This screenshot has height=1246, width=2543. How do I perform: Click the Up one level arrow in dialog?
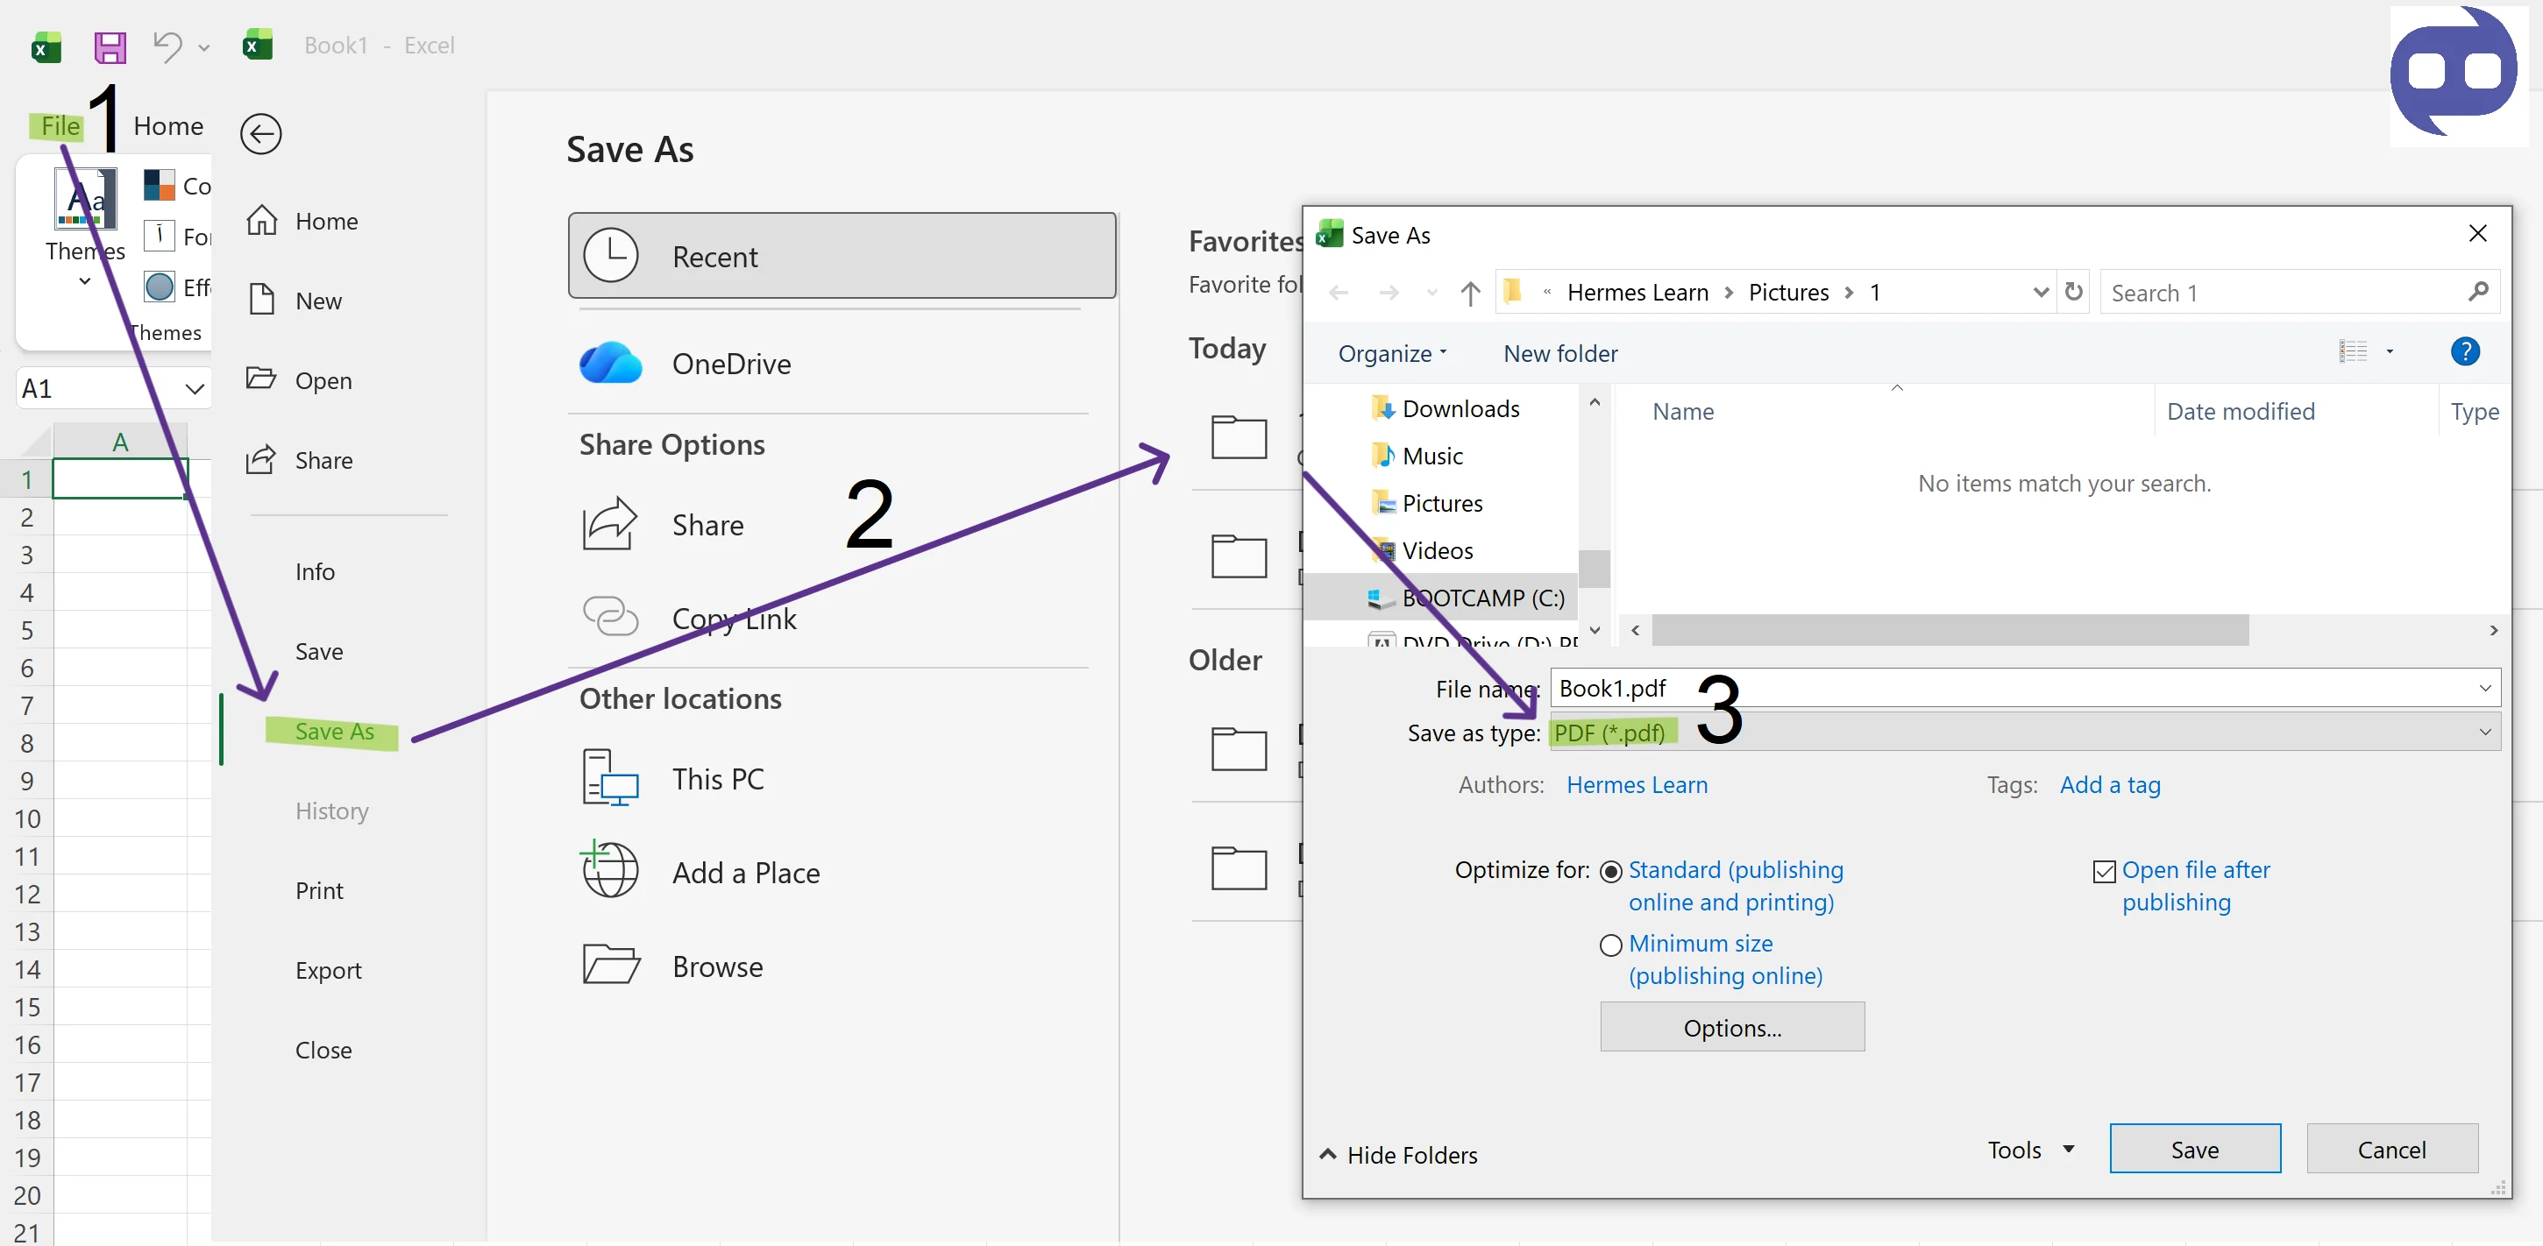1470,293
